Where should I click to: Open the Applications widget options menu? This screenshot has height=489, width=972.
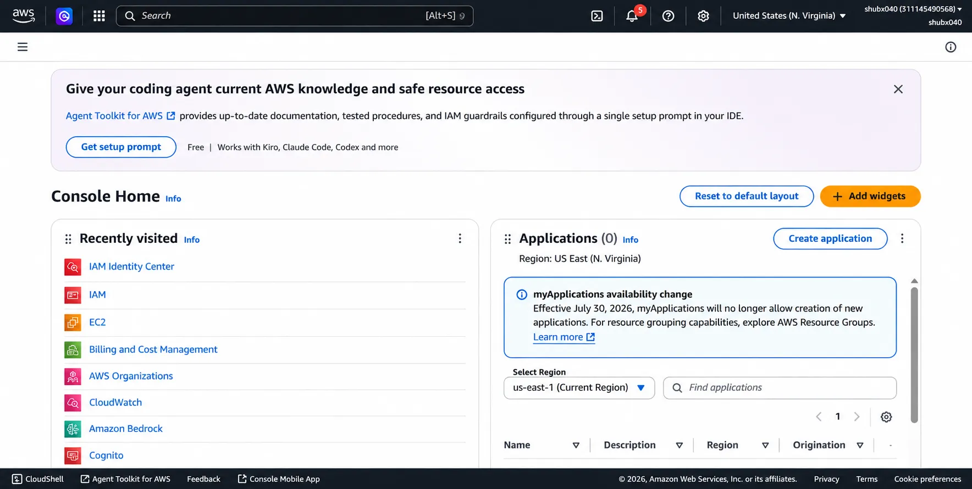(902, 238)
